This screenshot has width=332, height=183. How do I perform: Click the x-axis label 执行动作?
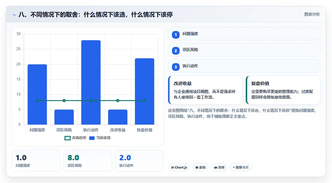91,130
